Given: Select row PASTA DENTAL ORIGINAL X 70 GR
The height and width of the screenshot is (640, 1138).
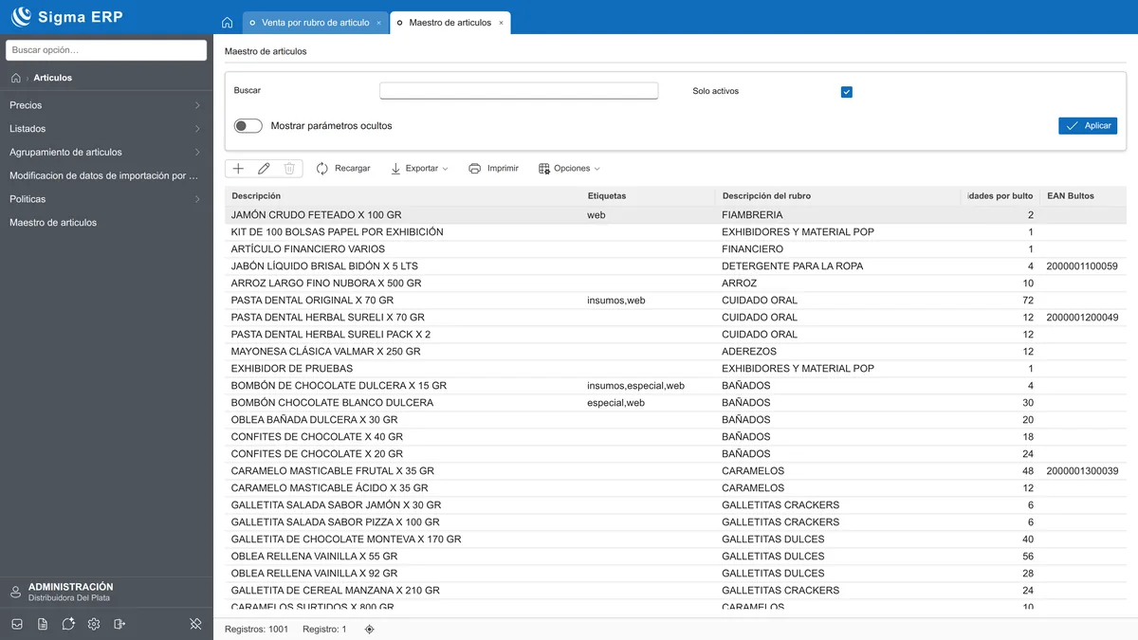Looking at the screenshot, I should point(675,301).
